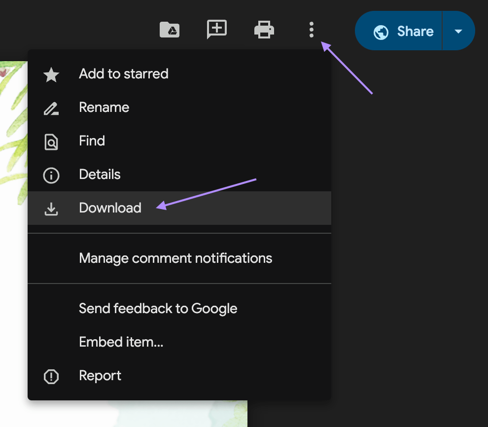488x427 pixels.
Task: Open the add comment icon
Action: (217, 30)
